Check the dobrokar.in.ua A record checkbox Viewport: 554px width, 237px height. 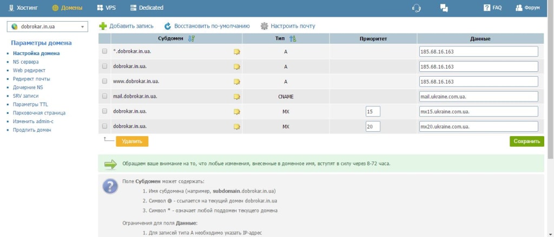pyautogui.click(x=104, y=66)
